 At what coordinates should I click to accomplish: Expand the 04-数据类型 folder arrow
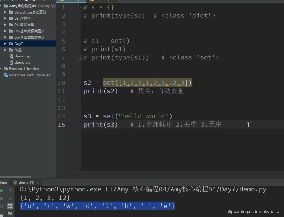click(x=5, y=25)
